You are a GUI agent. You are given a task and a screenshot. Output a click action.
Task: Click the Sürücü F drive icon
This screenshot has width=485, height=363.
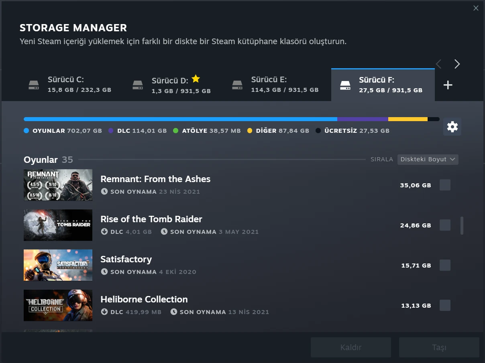pos(345,85)
